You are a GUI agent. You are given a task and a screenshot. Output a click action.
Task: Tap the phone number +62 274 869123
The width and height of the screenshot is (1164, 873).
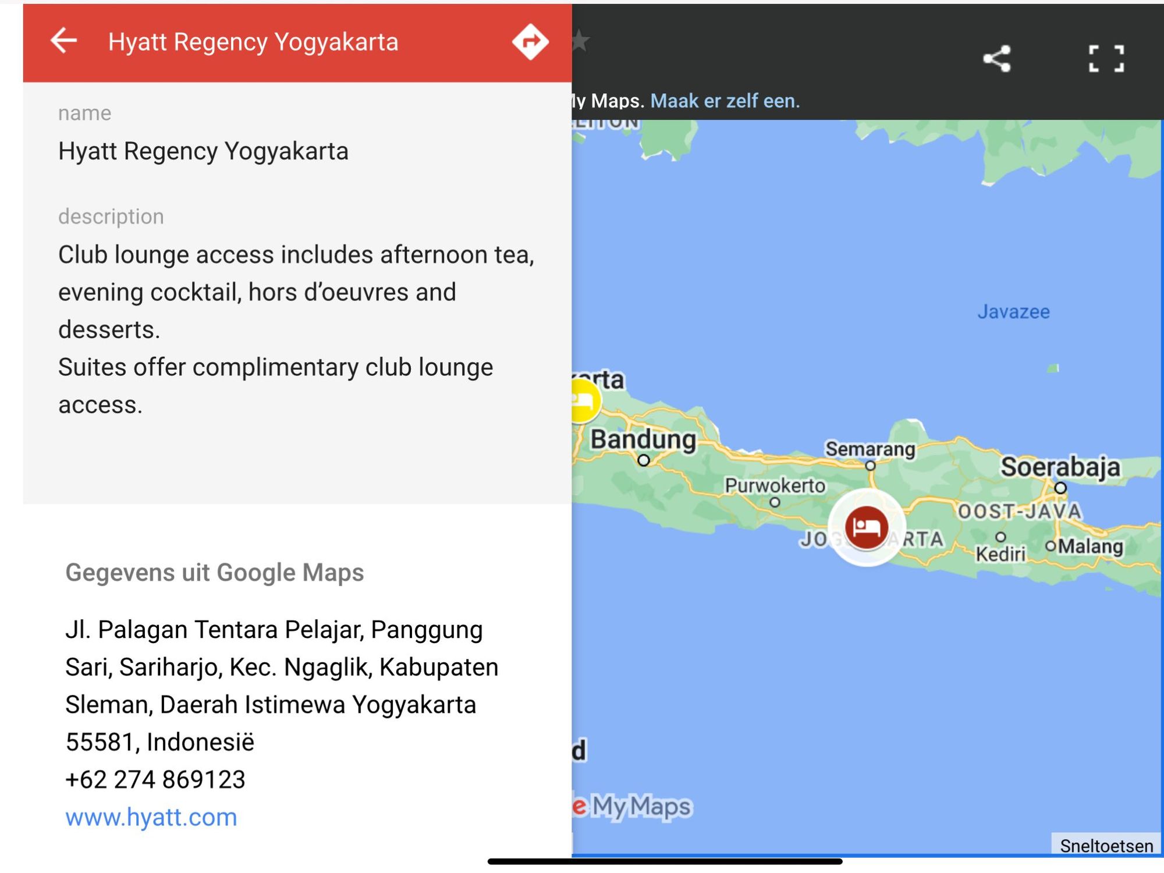(155, 779)
